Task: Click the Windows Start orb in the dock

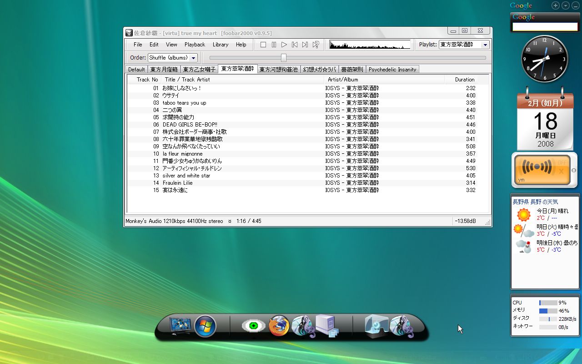Action: (205, 326)
